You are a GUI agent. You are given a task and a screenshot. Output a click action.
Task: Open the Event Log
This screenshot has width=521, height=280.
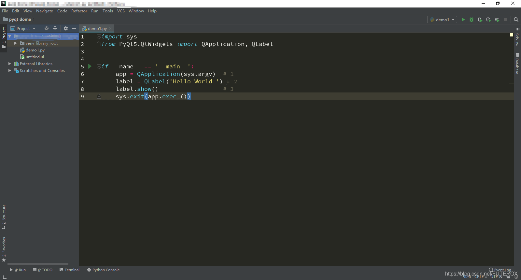(x=500, y=270)
